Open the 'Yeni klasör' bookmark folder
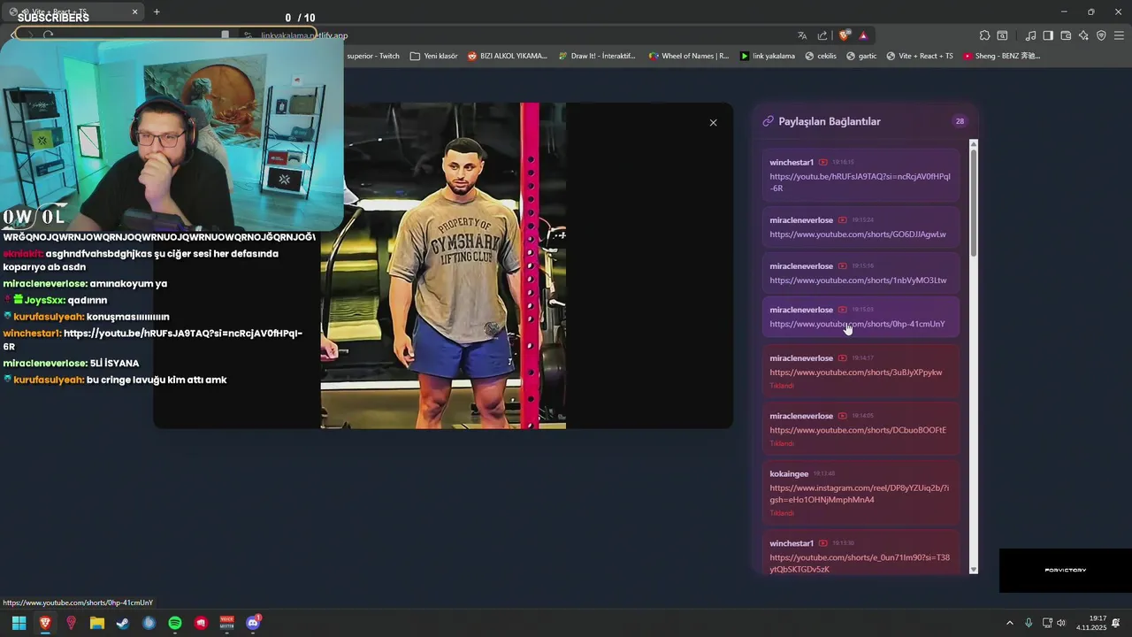 click(x=433, y=56)
